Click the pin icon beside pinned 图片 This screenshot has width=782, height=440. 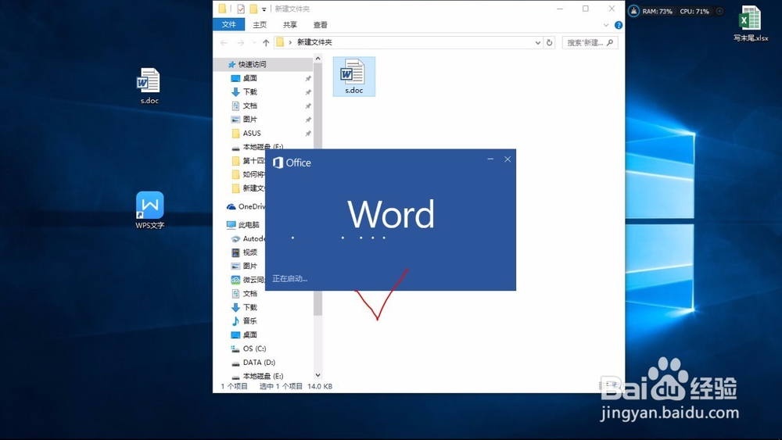pyautogui.click(x=308, y=120)
